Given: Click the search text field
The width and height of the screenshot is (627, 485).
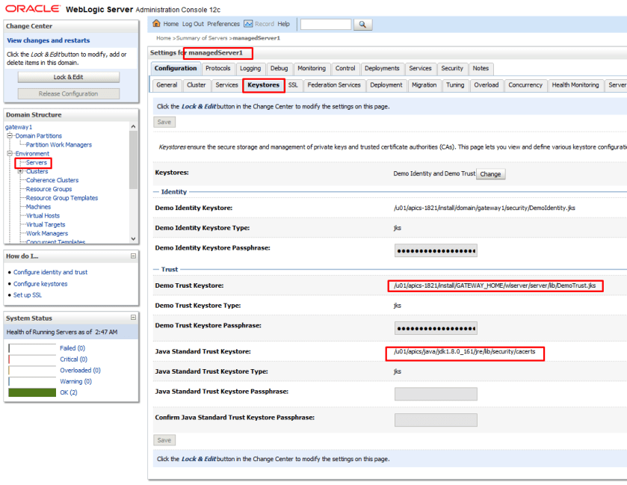Looking at the screenshot, I should tap(325, 25).
